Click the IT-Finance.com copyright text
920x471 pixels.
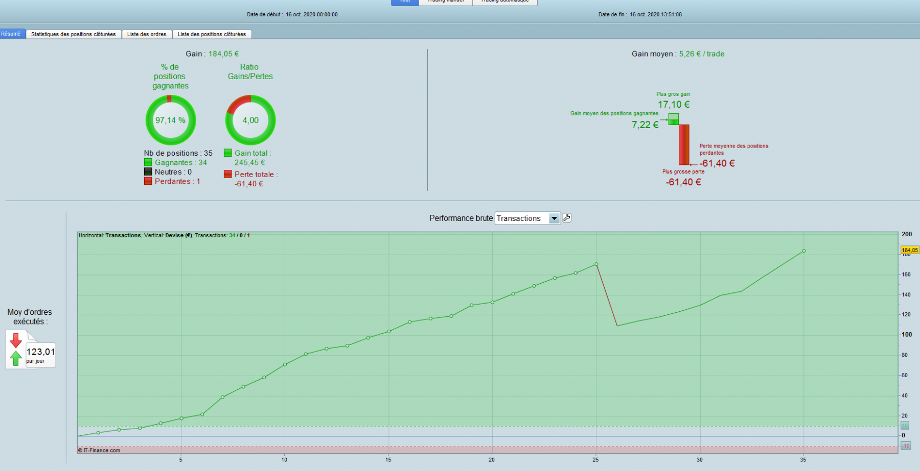99,450
